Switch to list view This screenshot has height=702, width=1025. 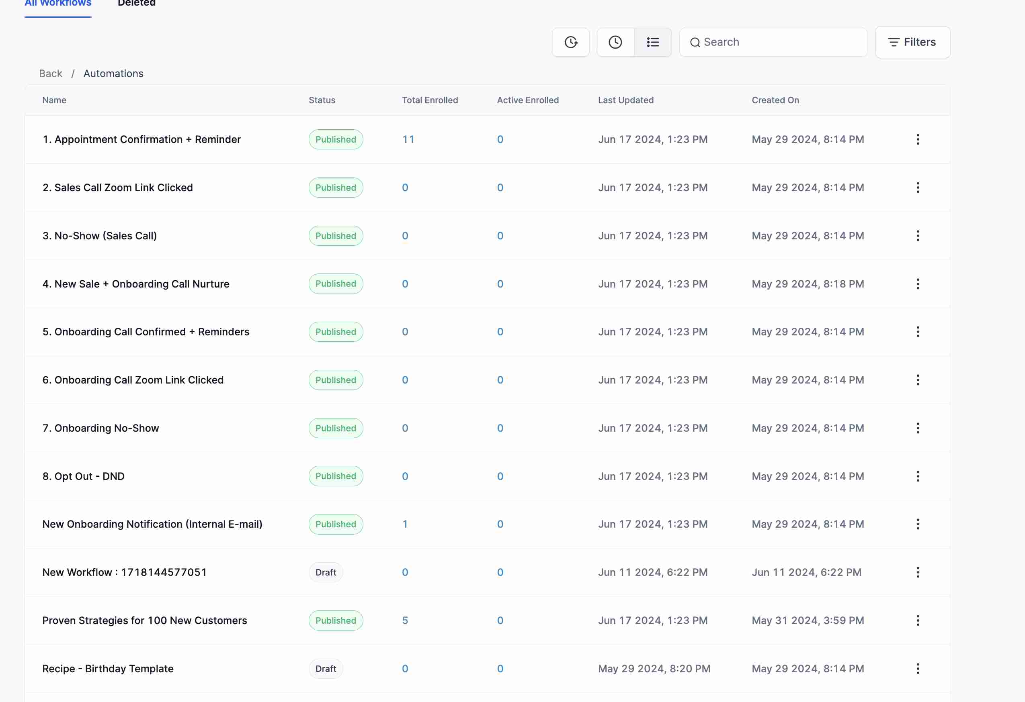[x=653, y=42]
